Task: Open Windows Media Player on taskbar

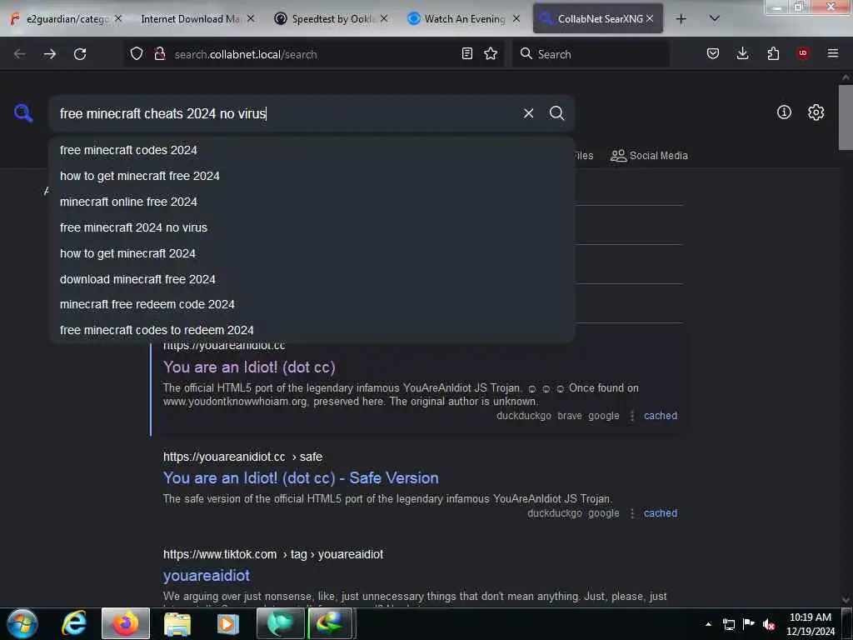Action: tap(228, 623)
